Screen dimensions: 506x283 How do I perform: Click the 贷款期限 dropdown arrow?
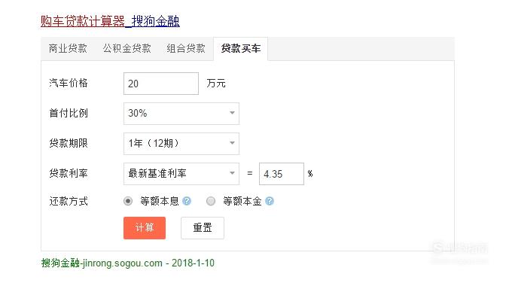tap(232, 143)
